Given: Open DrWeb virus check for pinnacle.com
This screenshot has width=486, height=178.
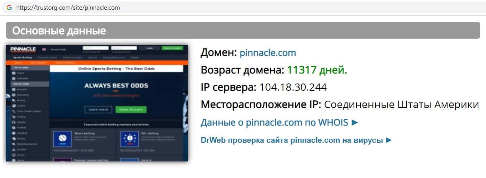Looking at the screenshot, I should [296, 140].
